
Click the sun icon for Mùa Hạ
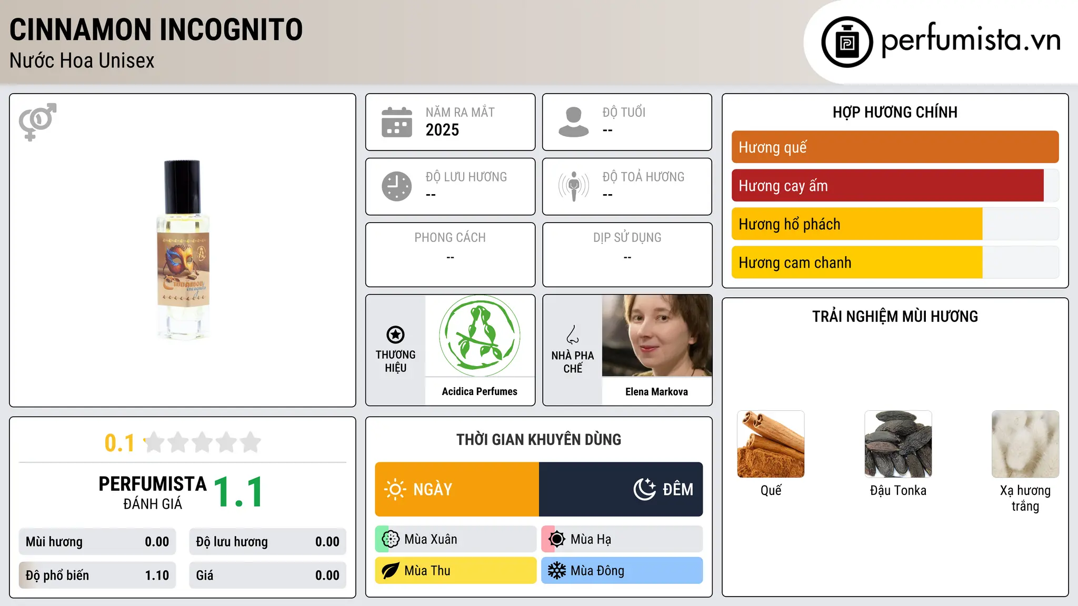(x=556, y=539)
